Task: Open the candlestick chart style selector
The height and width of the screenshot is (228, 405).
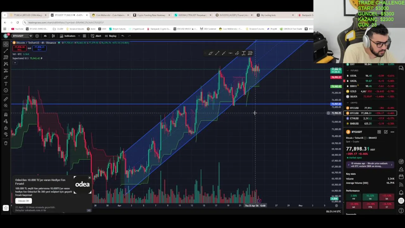Action: [x=53, y=36]
